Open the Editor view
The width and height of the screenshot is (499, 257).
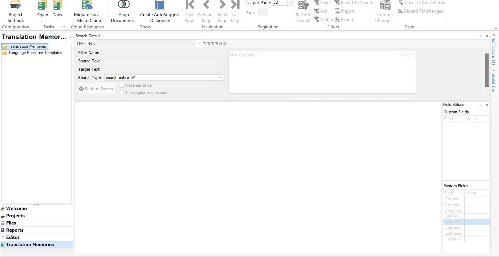click(12, 237)
